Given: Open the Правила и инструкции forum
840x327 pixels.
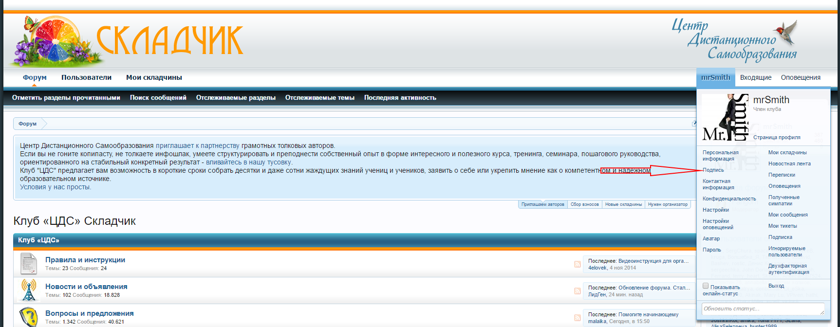Looking at the screenshot, I should (85, 260).
